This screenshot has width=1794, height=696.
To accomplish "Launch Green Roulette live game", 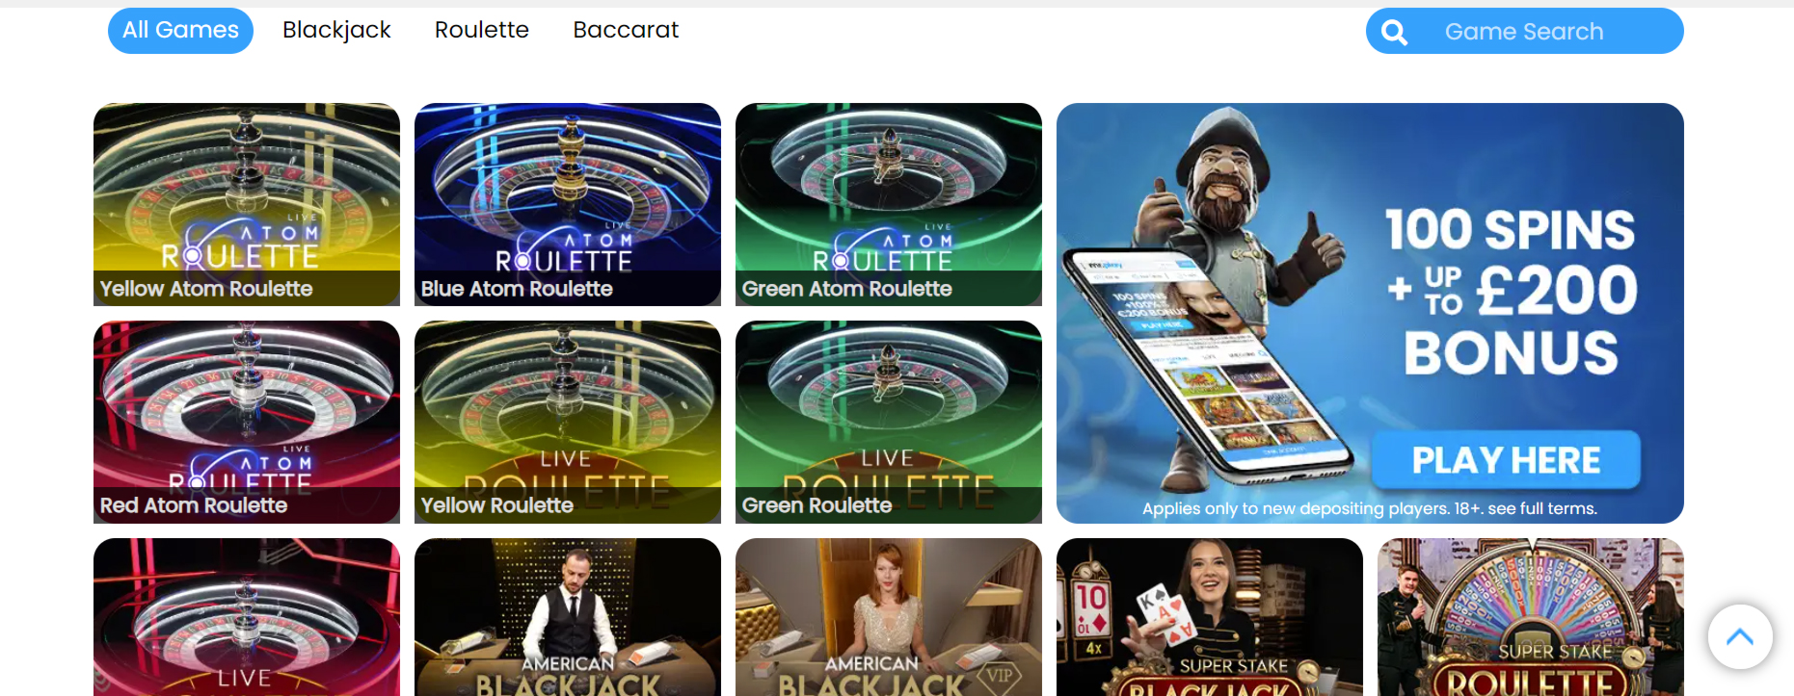I will (x=889, y=422).
